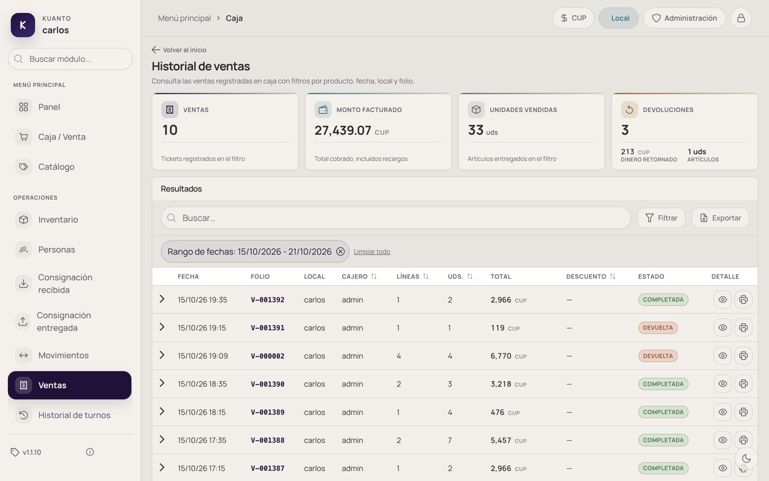This screenshot has height=481, width=769.
Task: Click Limpiar todo link
Action: click(x=372, y=252)
